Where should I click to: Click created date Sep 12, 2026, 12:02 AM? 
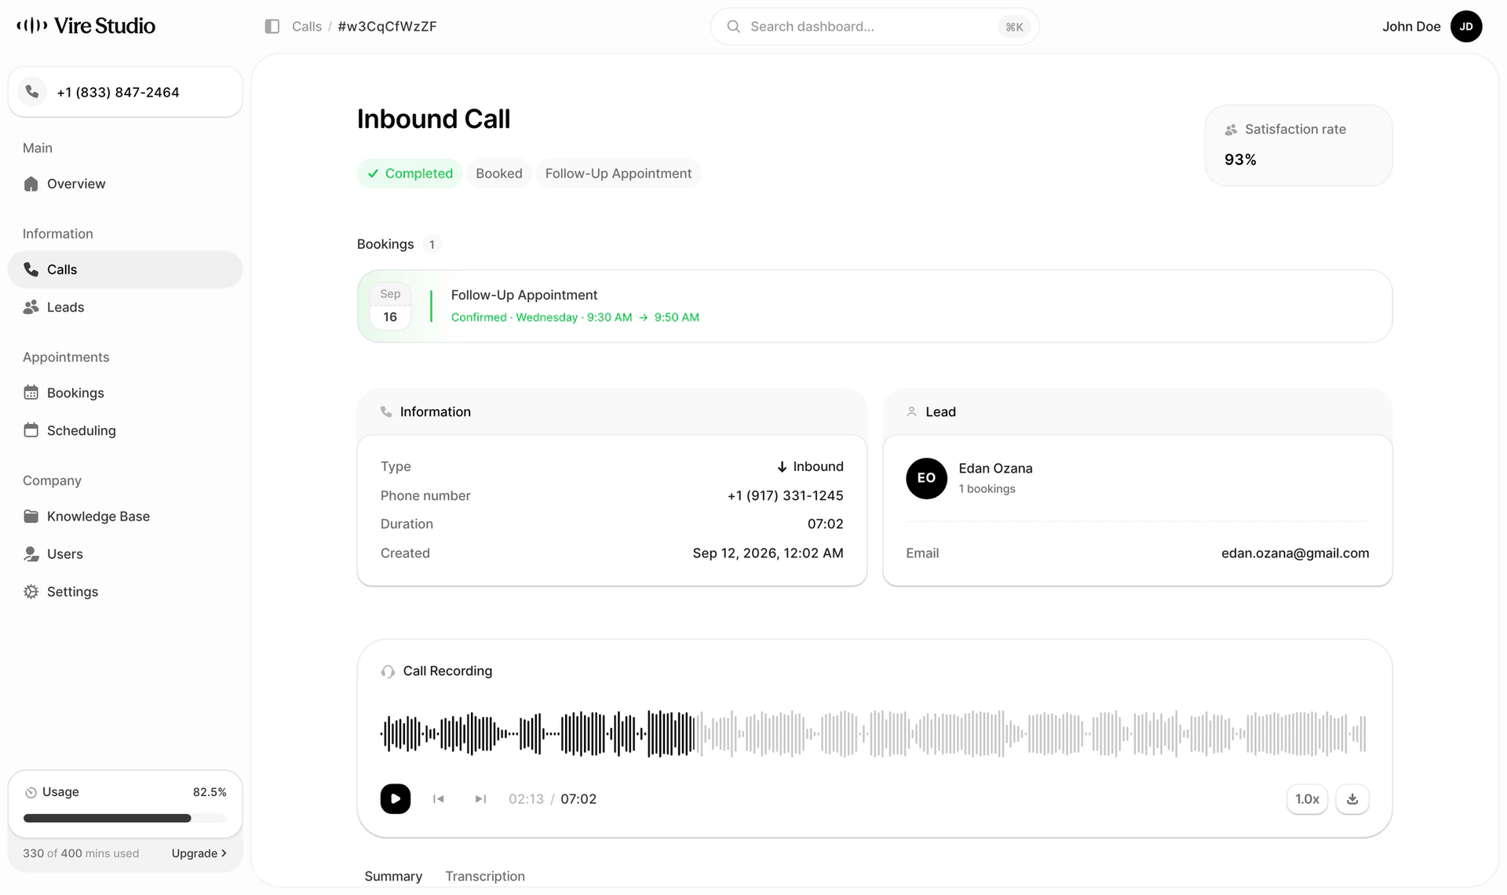[768, 553]
